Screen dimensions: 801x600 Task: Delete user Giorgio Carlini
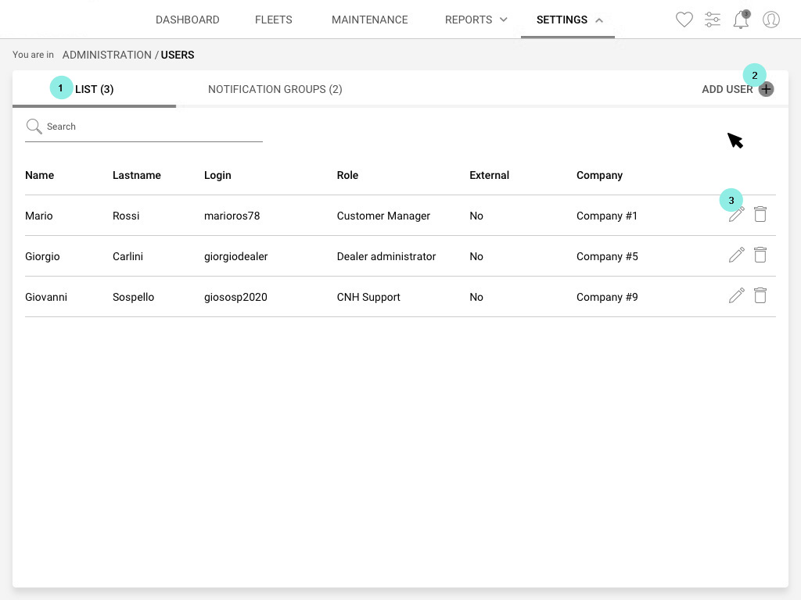click(x=760, y=255)
